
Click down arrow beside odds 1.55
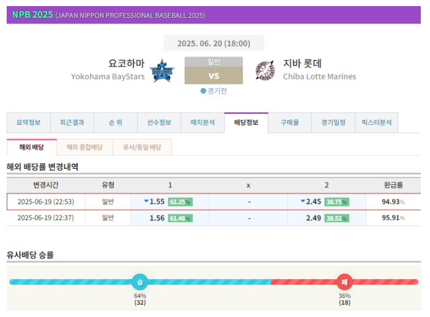click(x=146, y=201)
